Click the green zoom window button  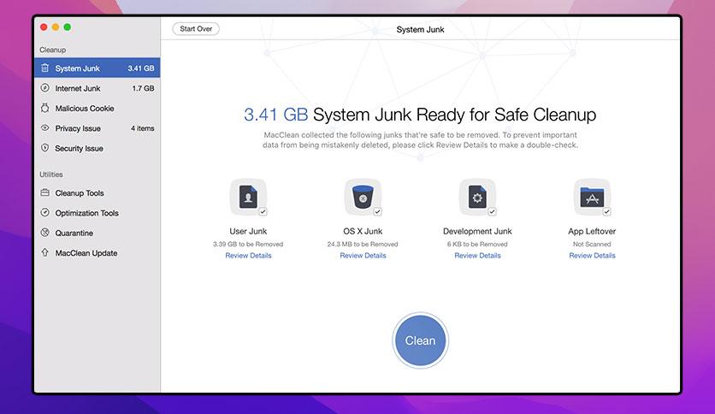(67, 27)
